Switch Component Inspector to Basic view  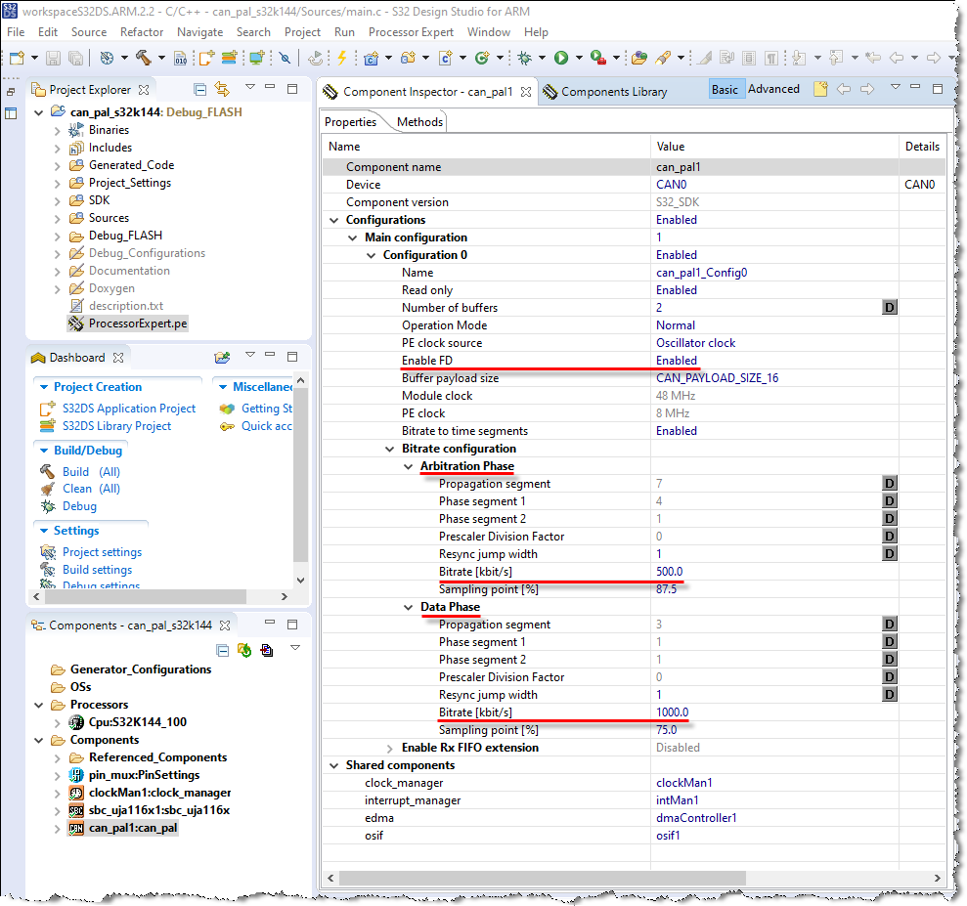(x=725, y=90)
